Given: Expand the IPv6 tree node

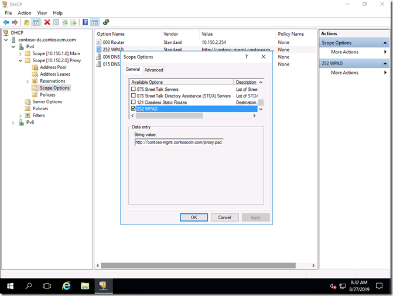Looking at the screenshot, I should click(x=14, y=123).
